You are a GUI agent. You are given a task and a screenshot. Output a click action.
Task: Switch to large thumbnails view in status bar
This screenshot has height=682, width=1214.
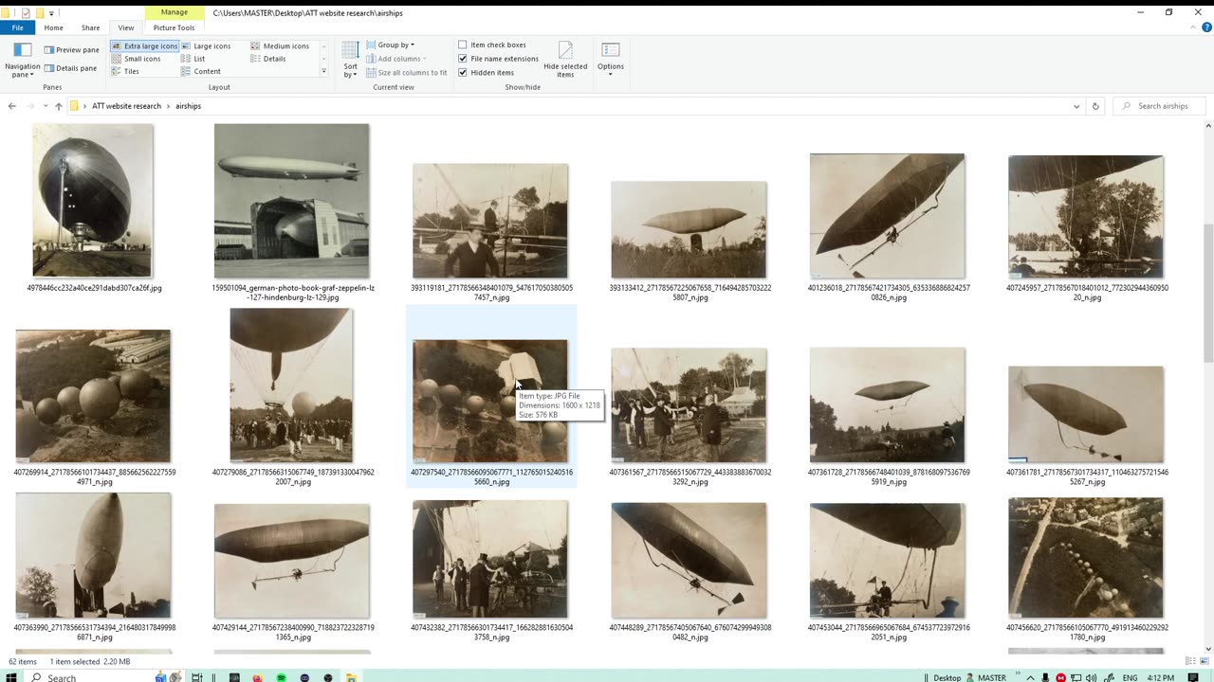[1204, 661]
